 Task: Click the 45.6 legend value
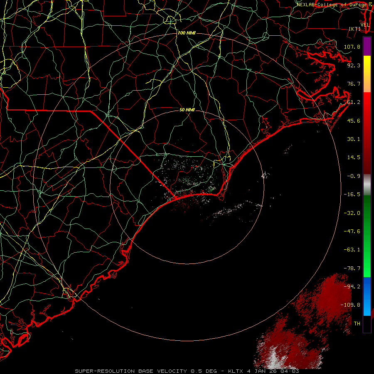click(x=354, y=121)
